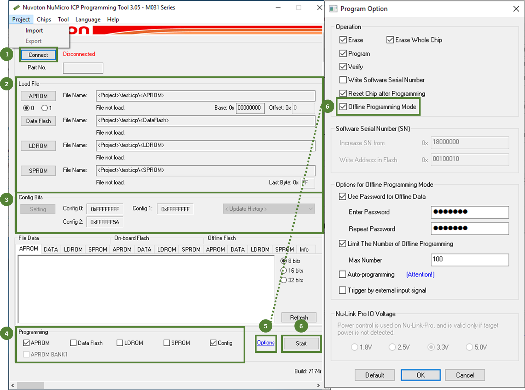This screenshot has height=390, width=525.
Task: Toggle Limit The Number of Offline Programming
Action: coord(342,244)
